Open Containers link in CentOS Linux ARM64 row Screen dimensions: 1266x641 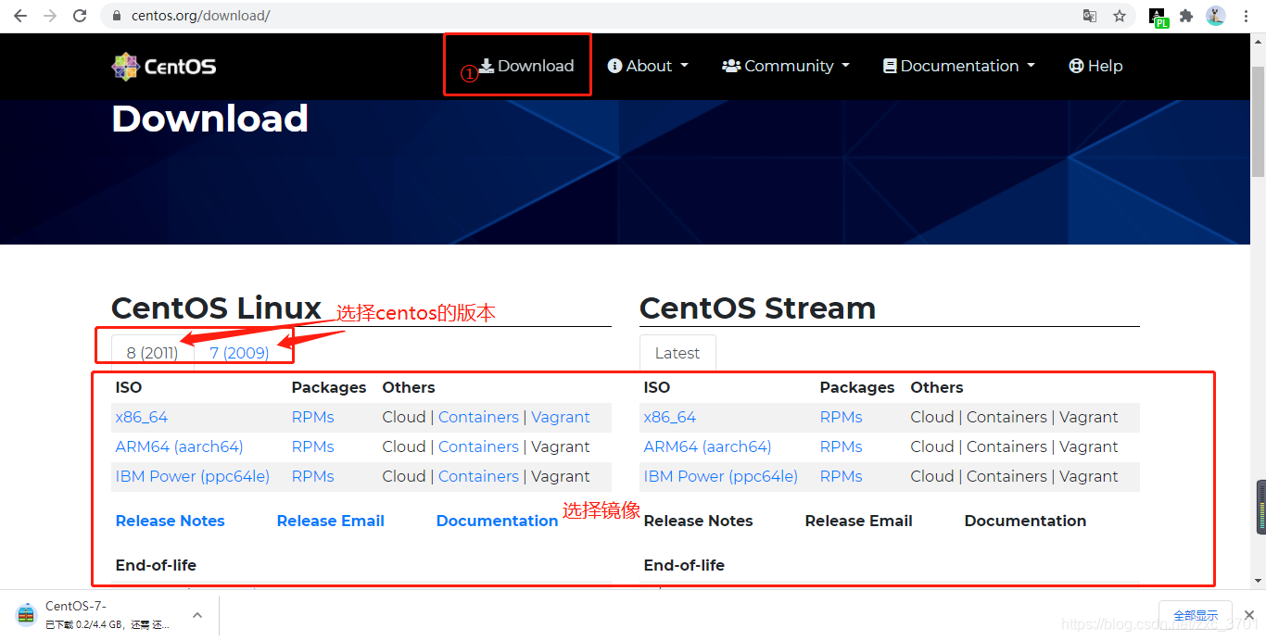point(478,446)
